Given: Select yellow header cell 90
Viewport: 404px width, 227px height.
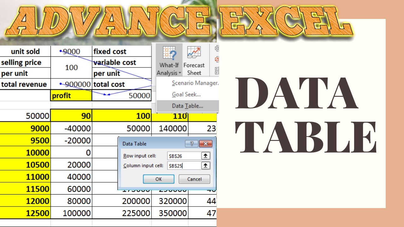Looking at the screenshot, I should pyautogui.click(x=71, y=116).
